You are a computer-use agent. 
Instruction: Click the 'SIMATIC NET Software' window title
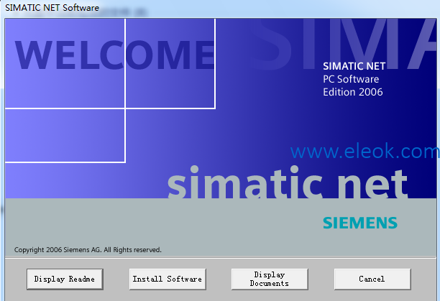pyautogui.click(x=52, y=8)
